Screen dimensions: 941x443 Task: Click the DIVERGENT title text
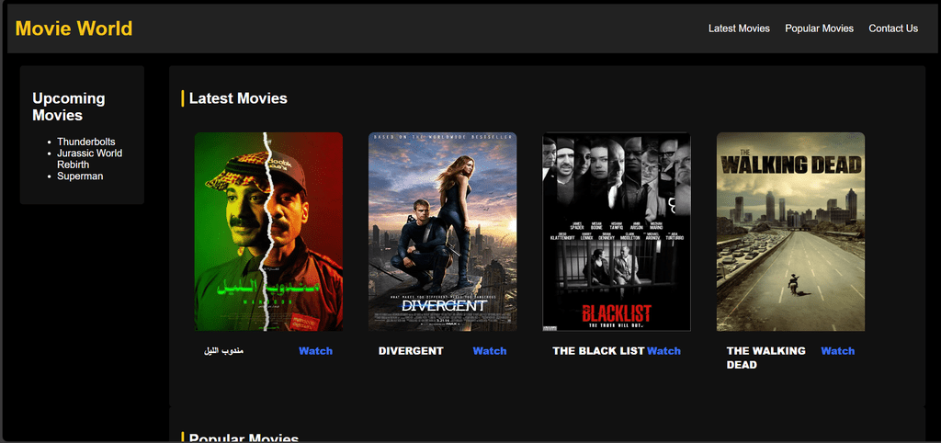coord(411,351)
